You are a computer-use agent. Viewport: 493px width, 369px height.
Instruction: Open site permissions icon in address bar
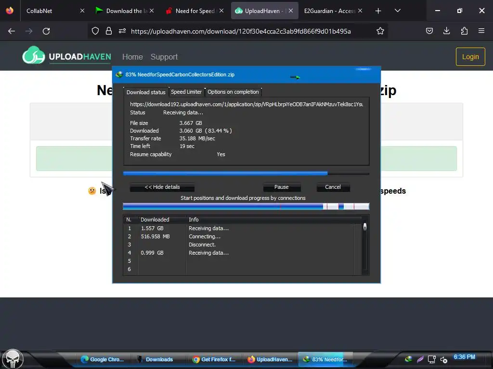(122, 31)
